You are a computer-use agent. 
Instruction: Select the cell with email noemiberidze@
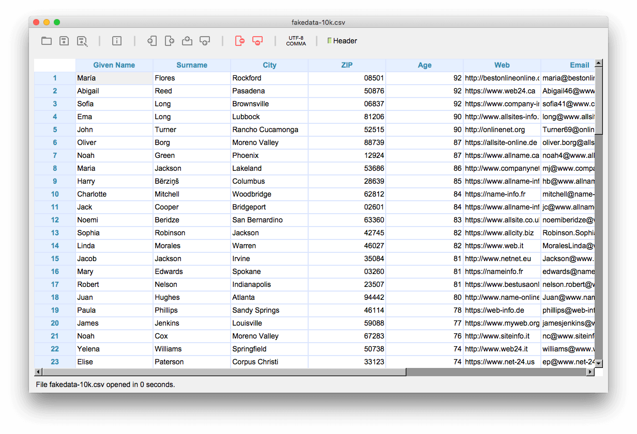click(x=568, y=220)
